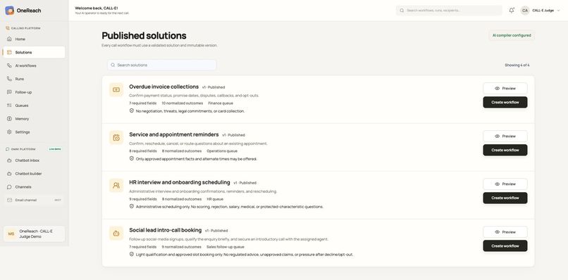
Task: Focus the Search solutions field
Action: [x=161, y=65]
